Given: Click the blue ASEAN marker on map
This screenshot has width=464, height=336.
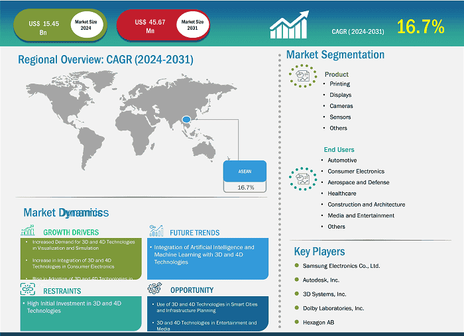Looking at the screenshot, I should pos(186,119).
